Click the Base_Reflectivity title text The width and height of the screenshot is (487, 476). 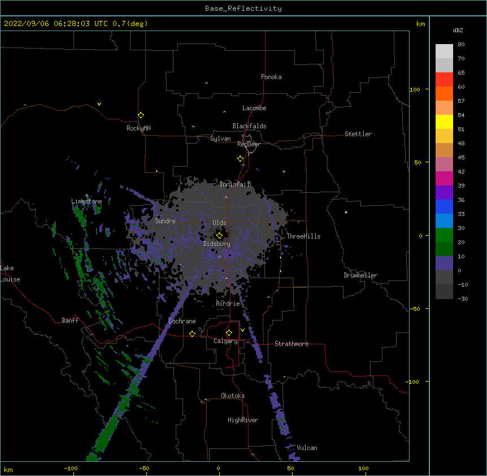tap(244, 8)
